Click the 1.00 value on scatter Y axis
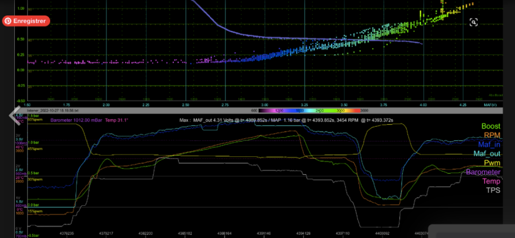Image resolution: width=515 pixels, height=238 pixels. tap(21, 8)
